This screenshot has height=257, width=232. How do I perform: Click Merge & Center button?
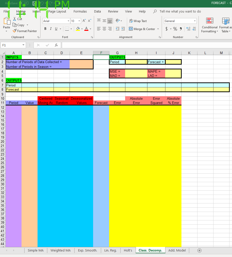pyautogui.click(x=142, y=29)
